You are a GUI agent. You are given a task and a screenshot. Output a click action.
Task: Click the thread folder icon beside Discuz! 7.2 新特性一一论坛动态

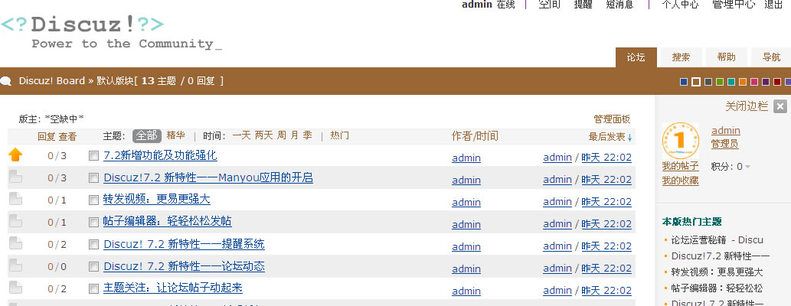(x=15, y=265)
